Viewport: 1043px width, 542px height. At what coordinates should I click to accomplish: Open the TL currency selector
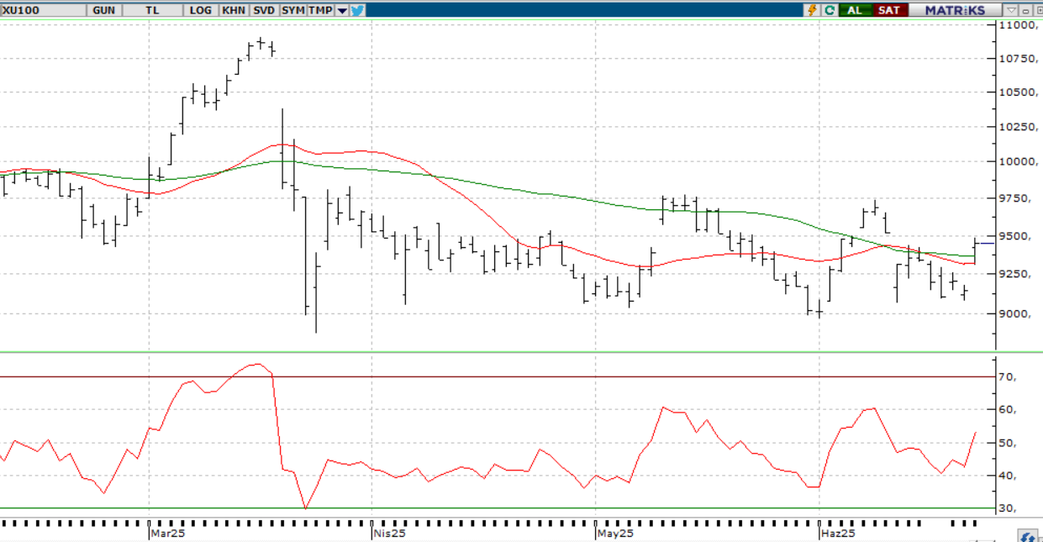coord(152,10)
